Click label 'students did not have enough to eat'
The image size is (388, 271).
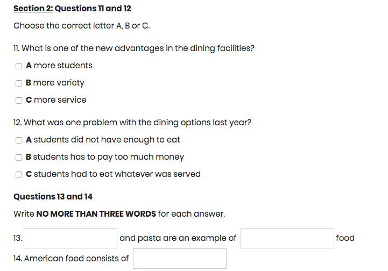tap(107, 140)
